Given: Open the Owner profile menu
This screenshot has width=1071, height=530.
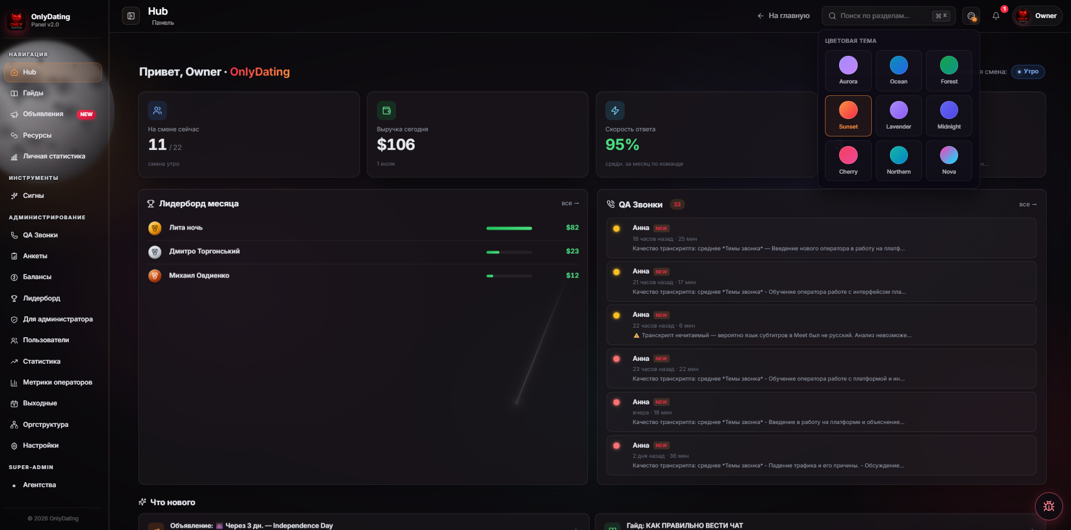Looking at the screenshot, I should (x=1038, y=16).
